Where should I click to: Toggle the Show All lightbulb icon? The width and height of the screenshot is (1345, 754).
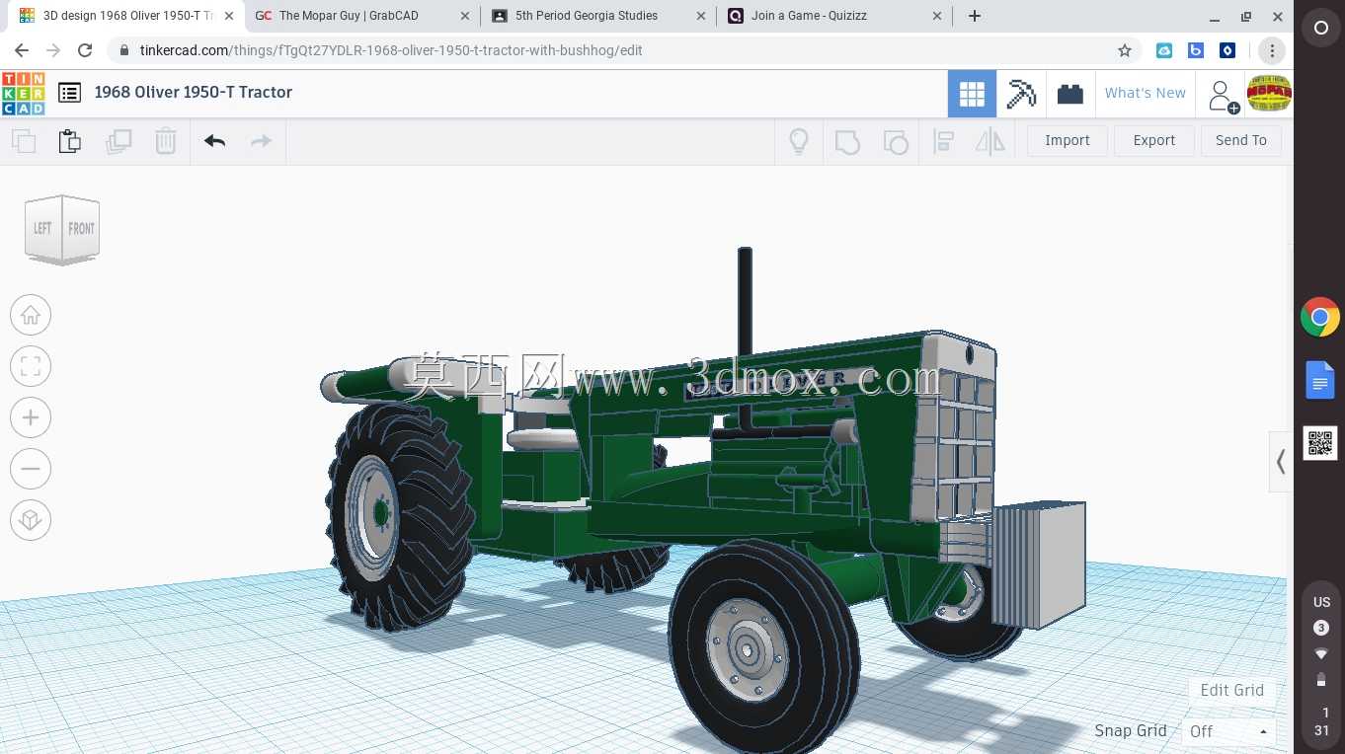(799, 141)
